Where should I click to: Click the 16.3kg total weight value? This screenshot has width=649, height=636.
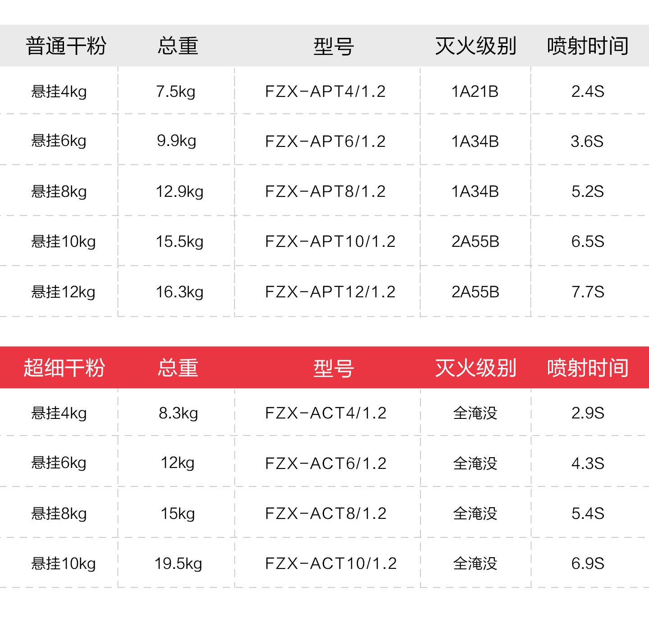tap(179, 292)
